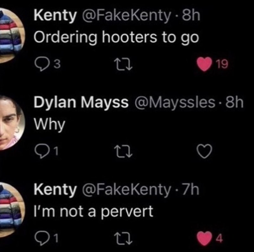Open the "Ordering hooters to go" tweet text
The width and height of the screenshot is (254, 252).
point(116,38)
